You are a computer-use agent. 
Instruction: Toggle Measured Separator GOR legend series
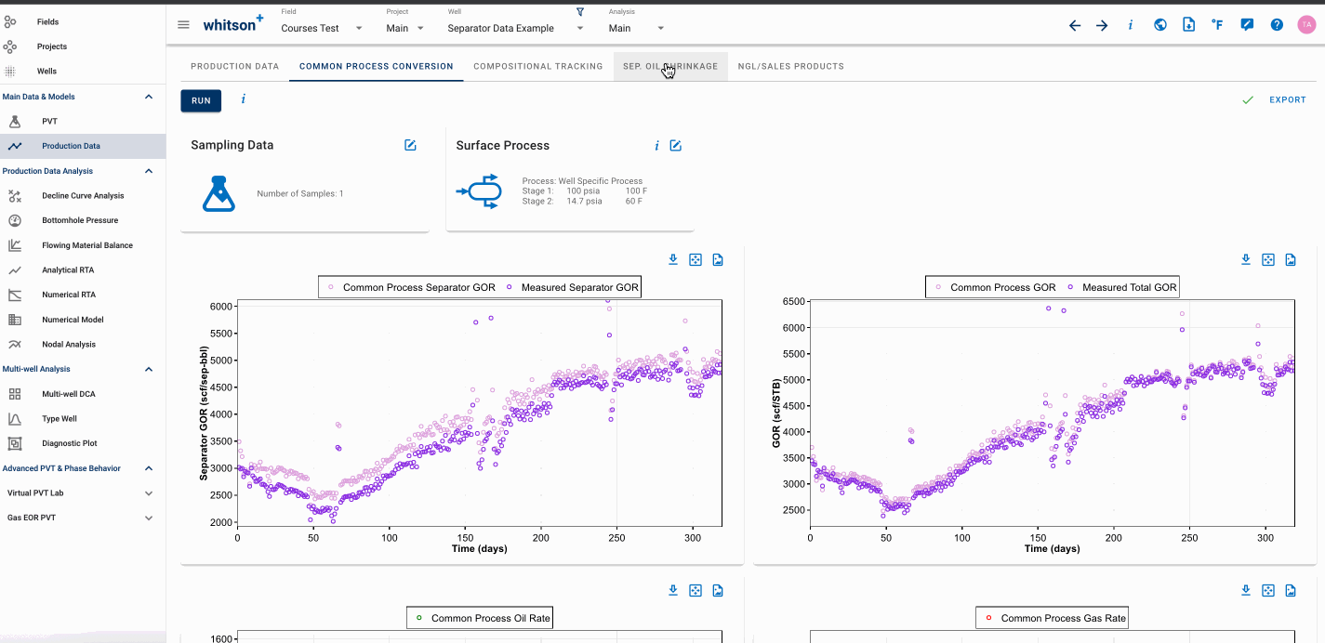pyautogui.click(x=572, y=287)
